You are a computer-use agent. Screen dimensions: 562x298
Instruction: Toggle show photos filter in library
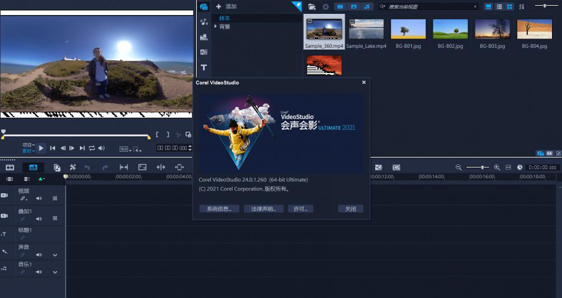[353, 7]
